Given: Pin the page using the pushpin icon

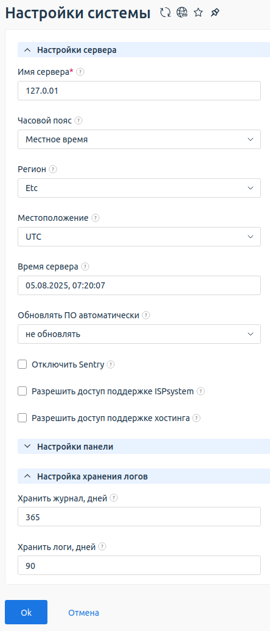Looking at the screenshot, I should (215, 13).
